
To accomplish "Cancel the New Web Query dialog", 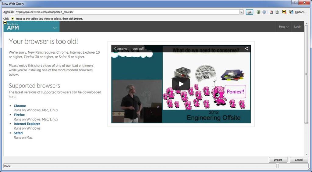I will coord(299,160).
